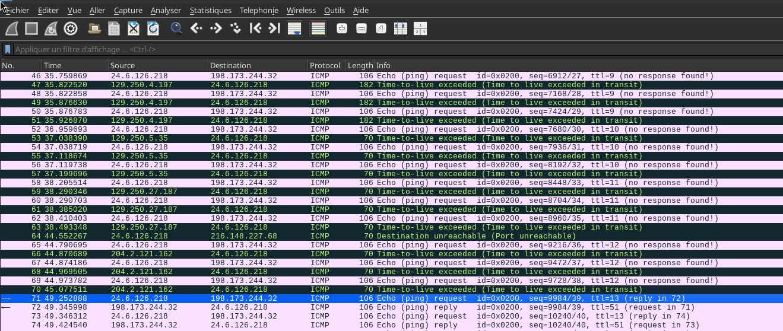
Task: Go to the next packet arrow
Action: [x=216, y=28]
